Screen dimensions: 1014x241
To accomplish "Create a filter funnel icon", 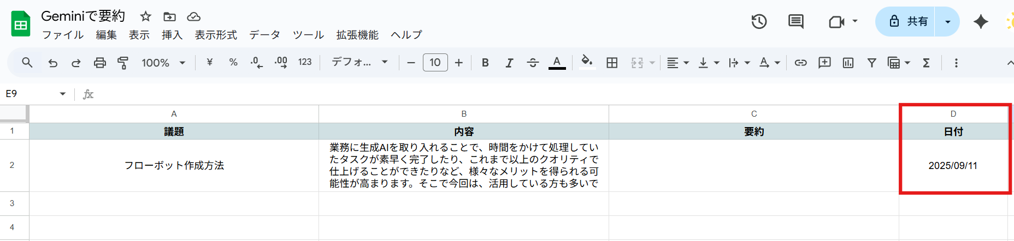I will click(x=872, y=63).
